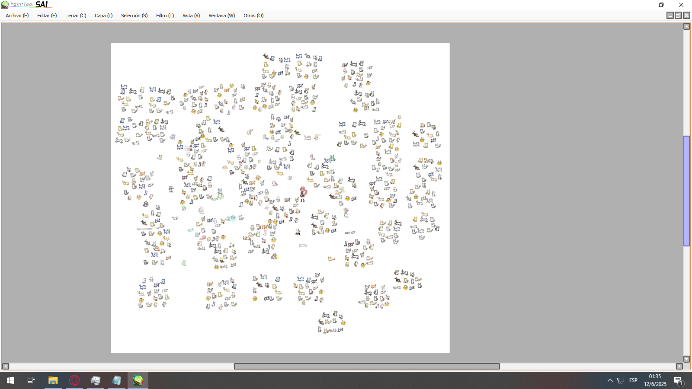Screen dimensions: 692x389
Task: Click the cat drawing canvas
Action: [280, 198]
